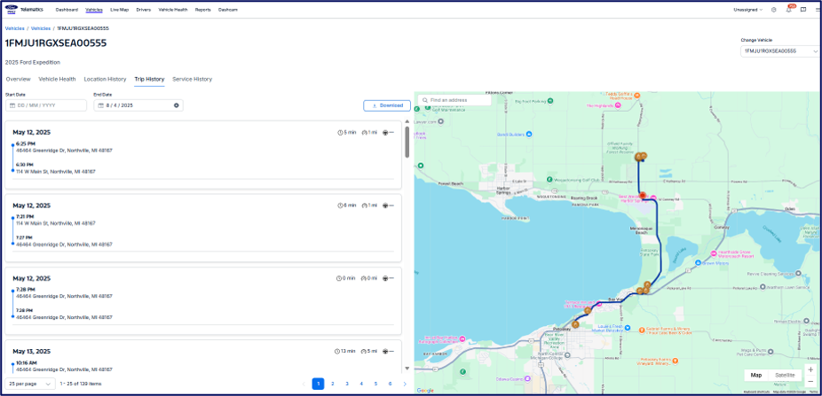Clear the End Date value with the X icon
Viewport: 822px width, 396px height.
tap(176, 105)
